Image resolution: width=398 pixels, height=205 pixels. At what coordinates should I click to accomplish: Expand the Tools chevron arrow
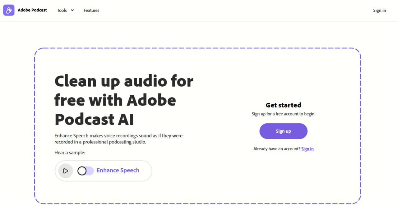click(x=72, y=10)
